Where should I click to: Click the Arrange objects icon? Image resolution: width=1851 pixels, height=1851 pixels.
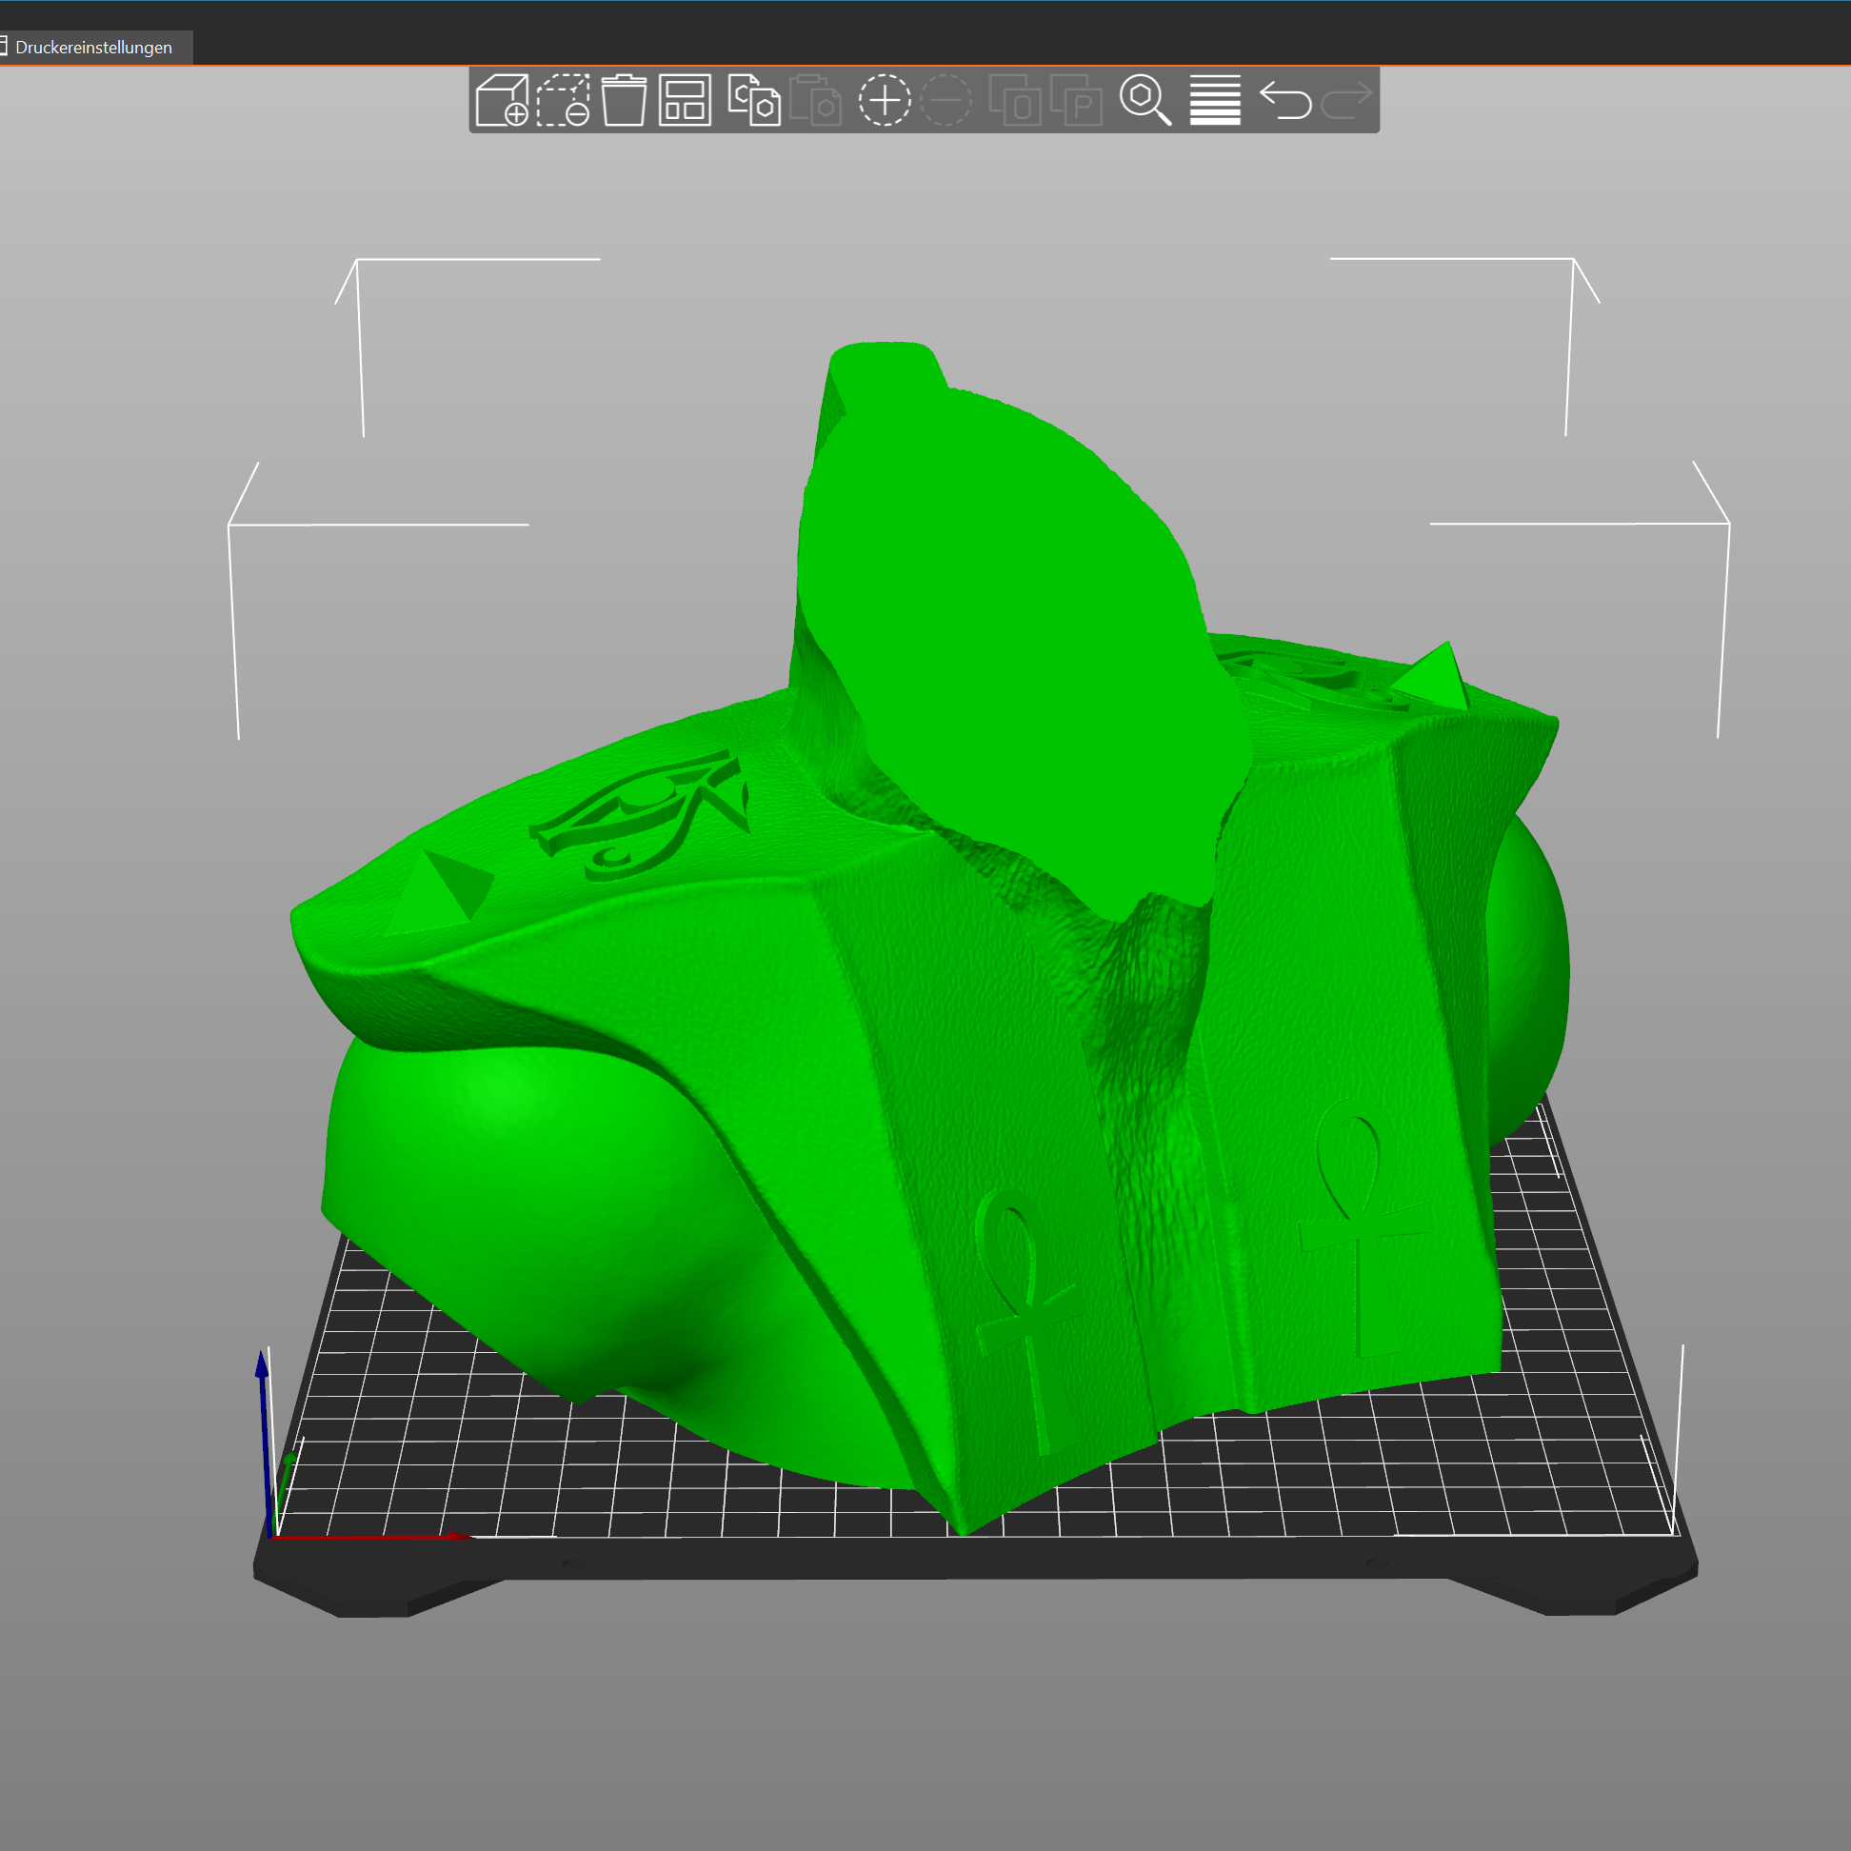coord(685,100)
